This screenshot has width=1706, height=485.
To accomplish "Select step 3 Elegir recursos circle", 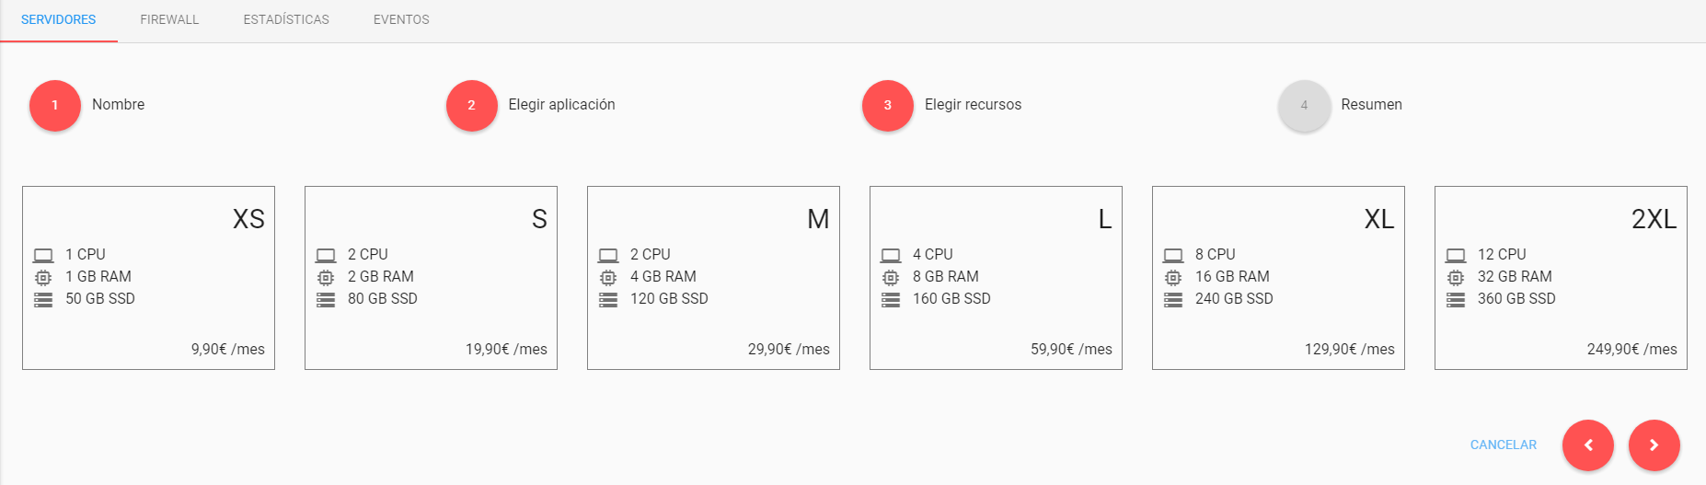I will [x=888, y=105].
